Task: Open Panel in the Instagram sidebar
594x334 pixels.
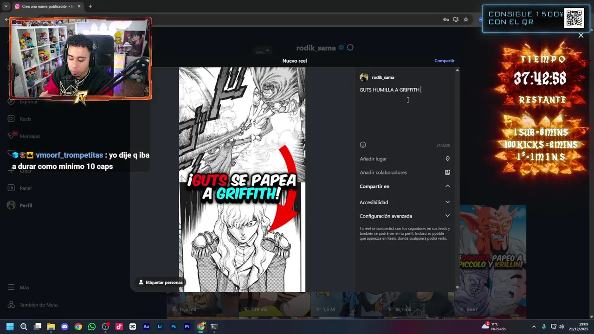Action: tap(19, 188)
